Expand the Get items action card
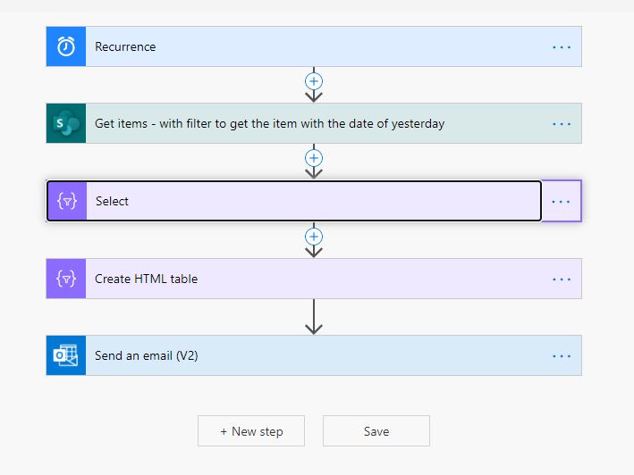 [x=314, y=123]
